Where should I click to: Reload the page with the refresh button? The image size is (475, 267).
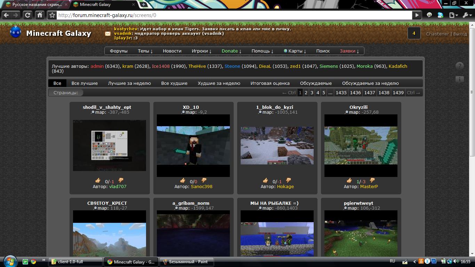27,15
